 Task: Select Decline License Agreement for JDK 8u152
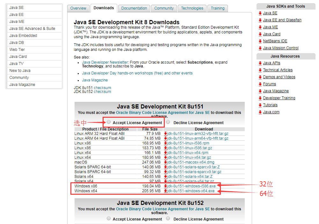[x=168, y=218]
